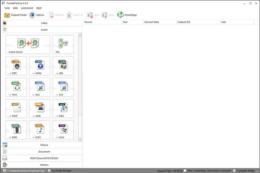Select the convert to AMR icon
260x173 pixels.
[x=39, y=109]
